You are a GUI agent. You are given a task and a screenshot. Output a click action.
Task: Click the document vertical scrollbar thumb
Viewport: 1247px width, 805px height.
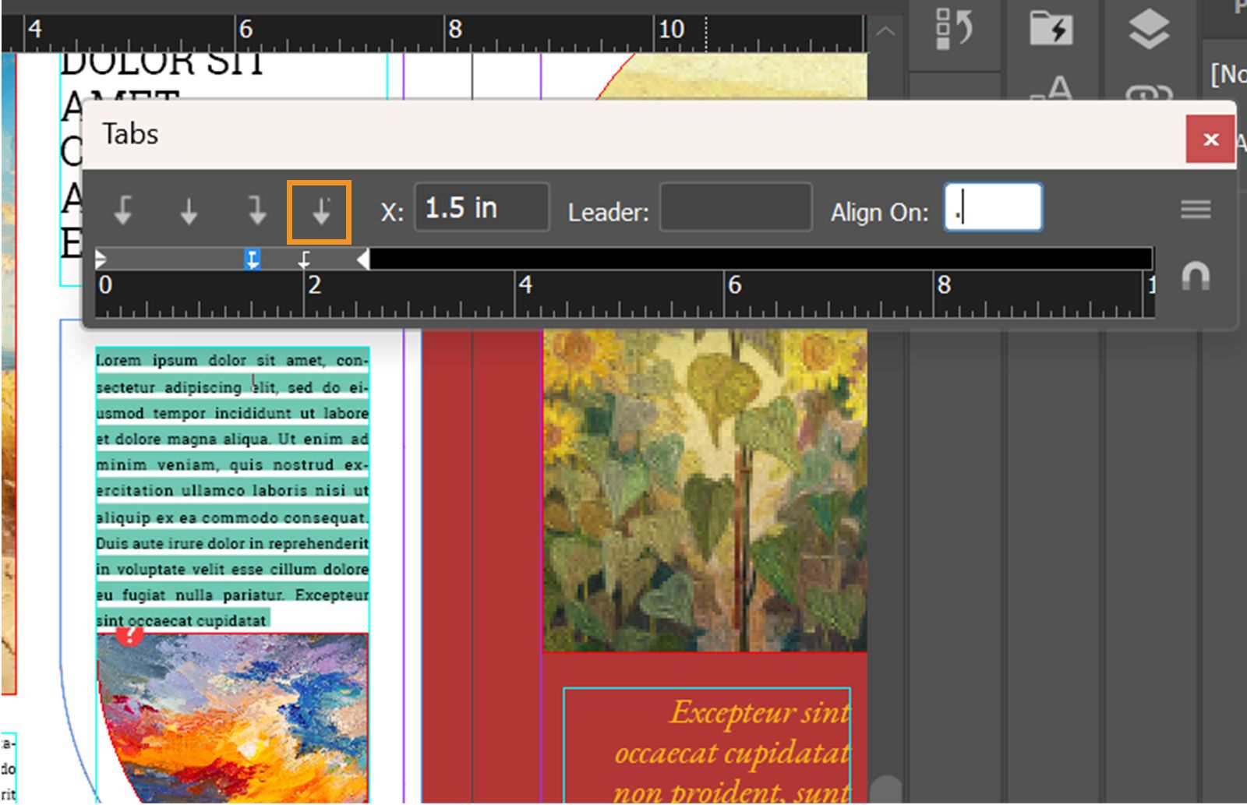pyautogui.click(x=885, y=789)
